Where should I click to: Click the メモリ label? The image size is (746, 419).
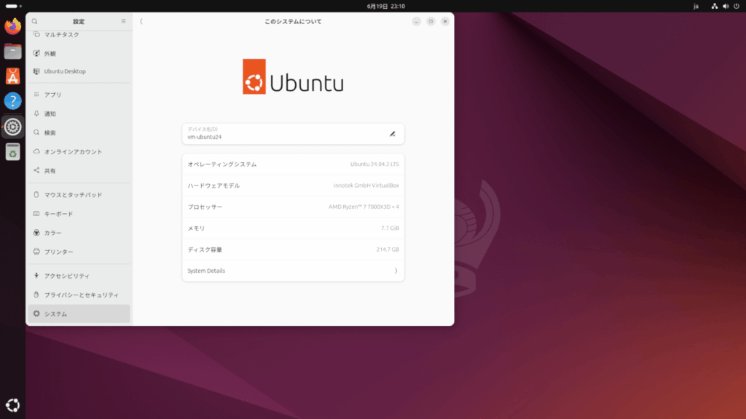coord(196,228)
